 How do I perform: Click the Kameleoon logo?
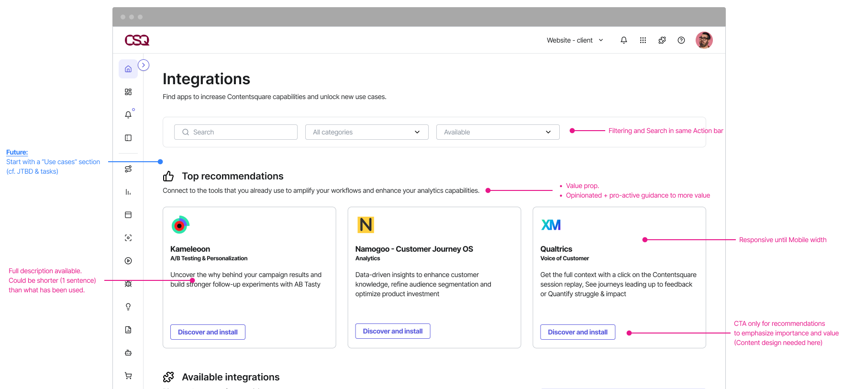click(x=180, y=224)
